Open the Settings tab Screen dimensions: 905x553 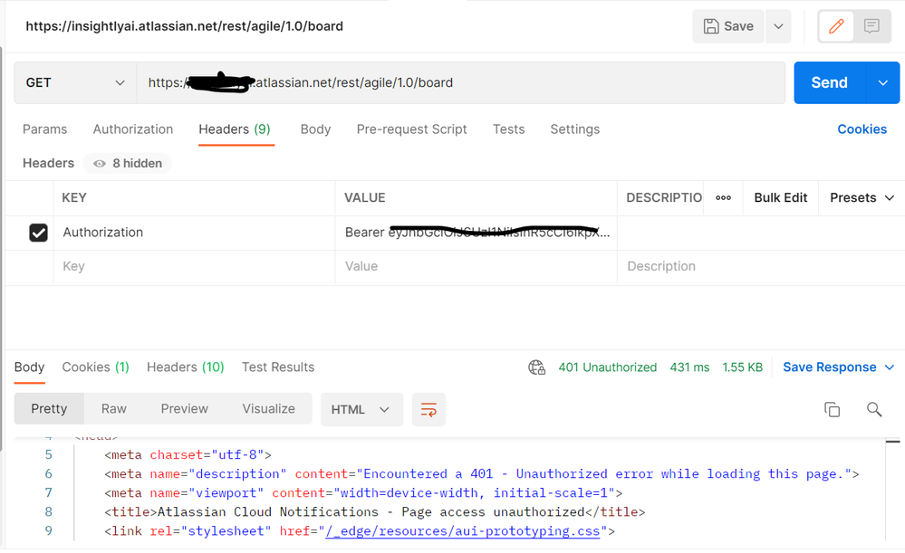click(575, 129)
